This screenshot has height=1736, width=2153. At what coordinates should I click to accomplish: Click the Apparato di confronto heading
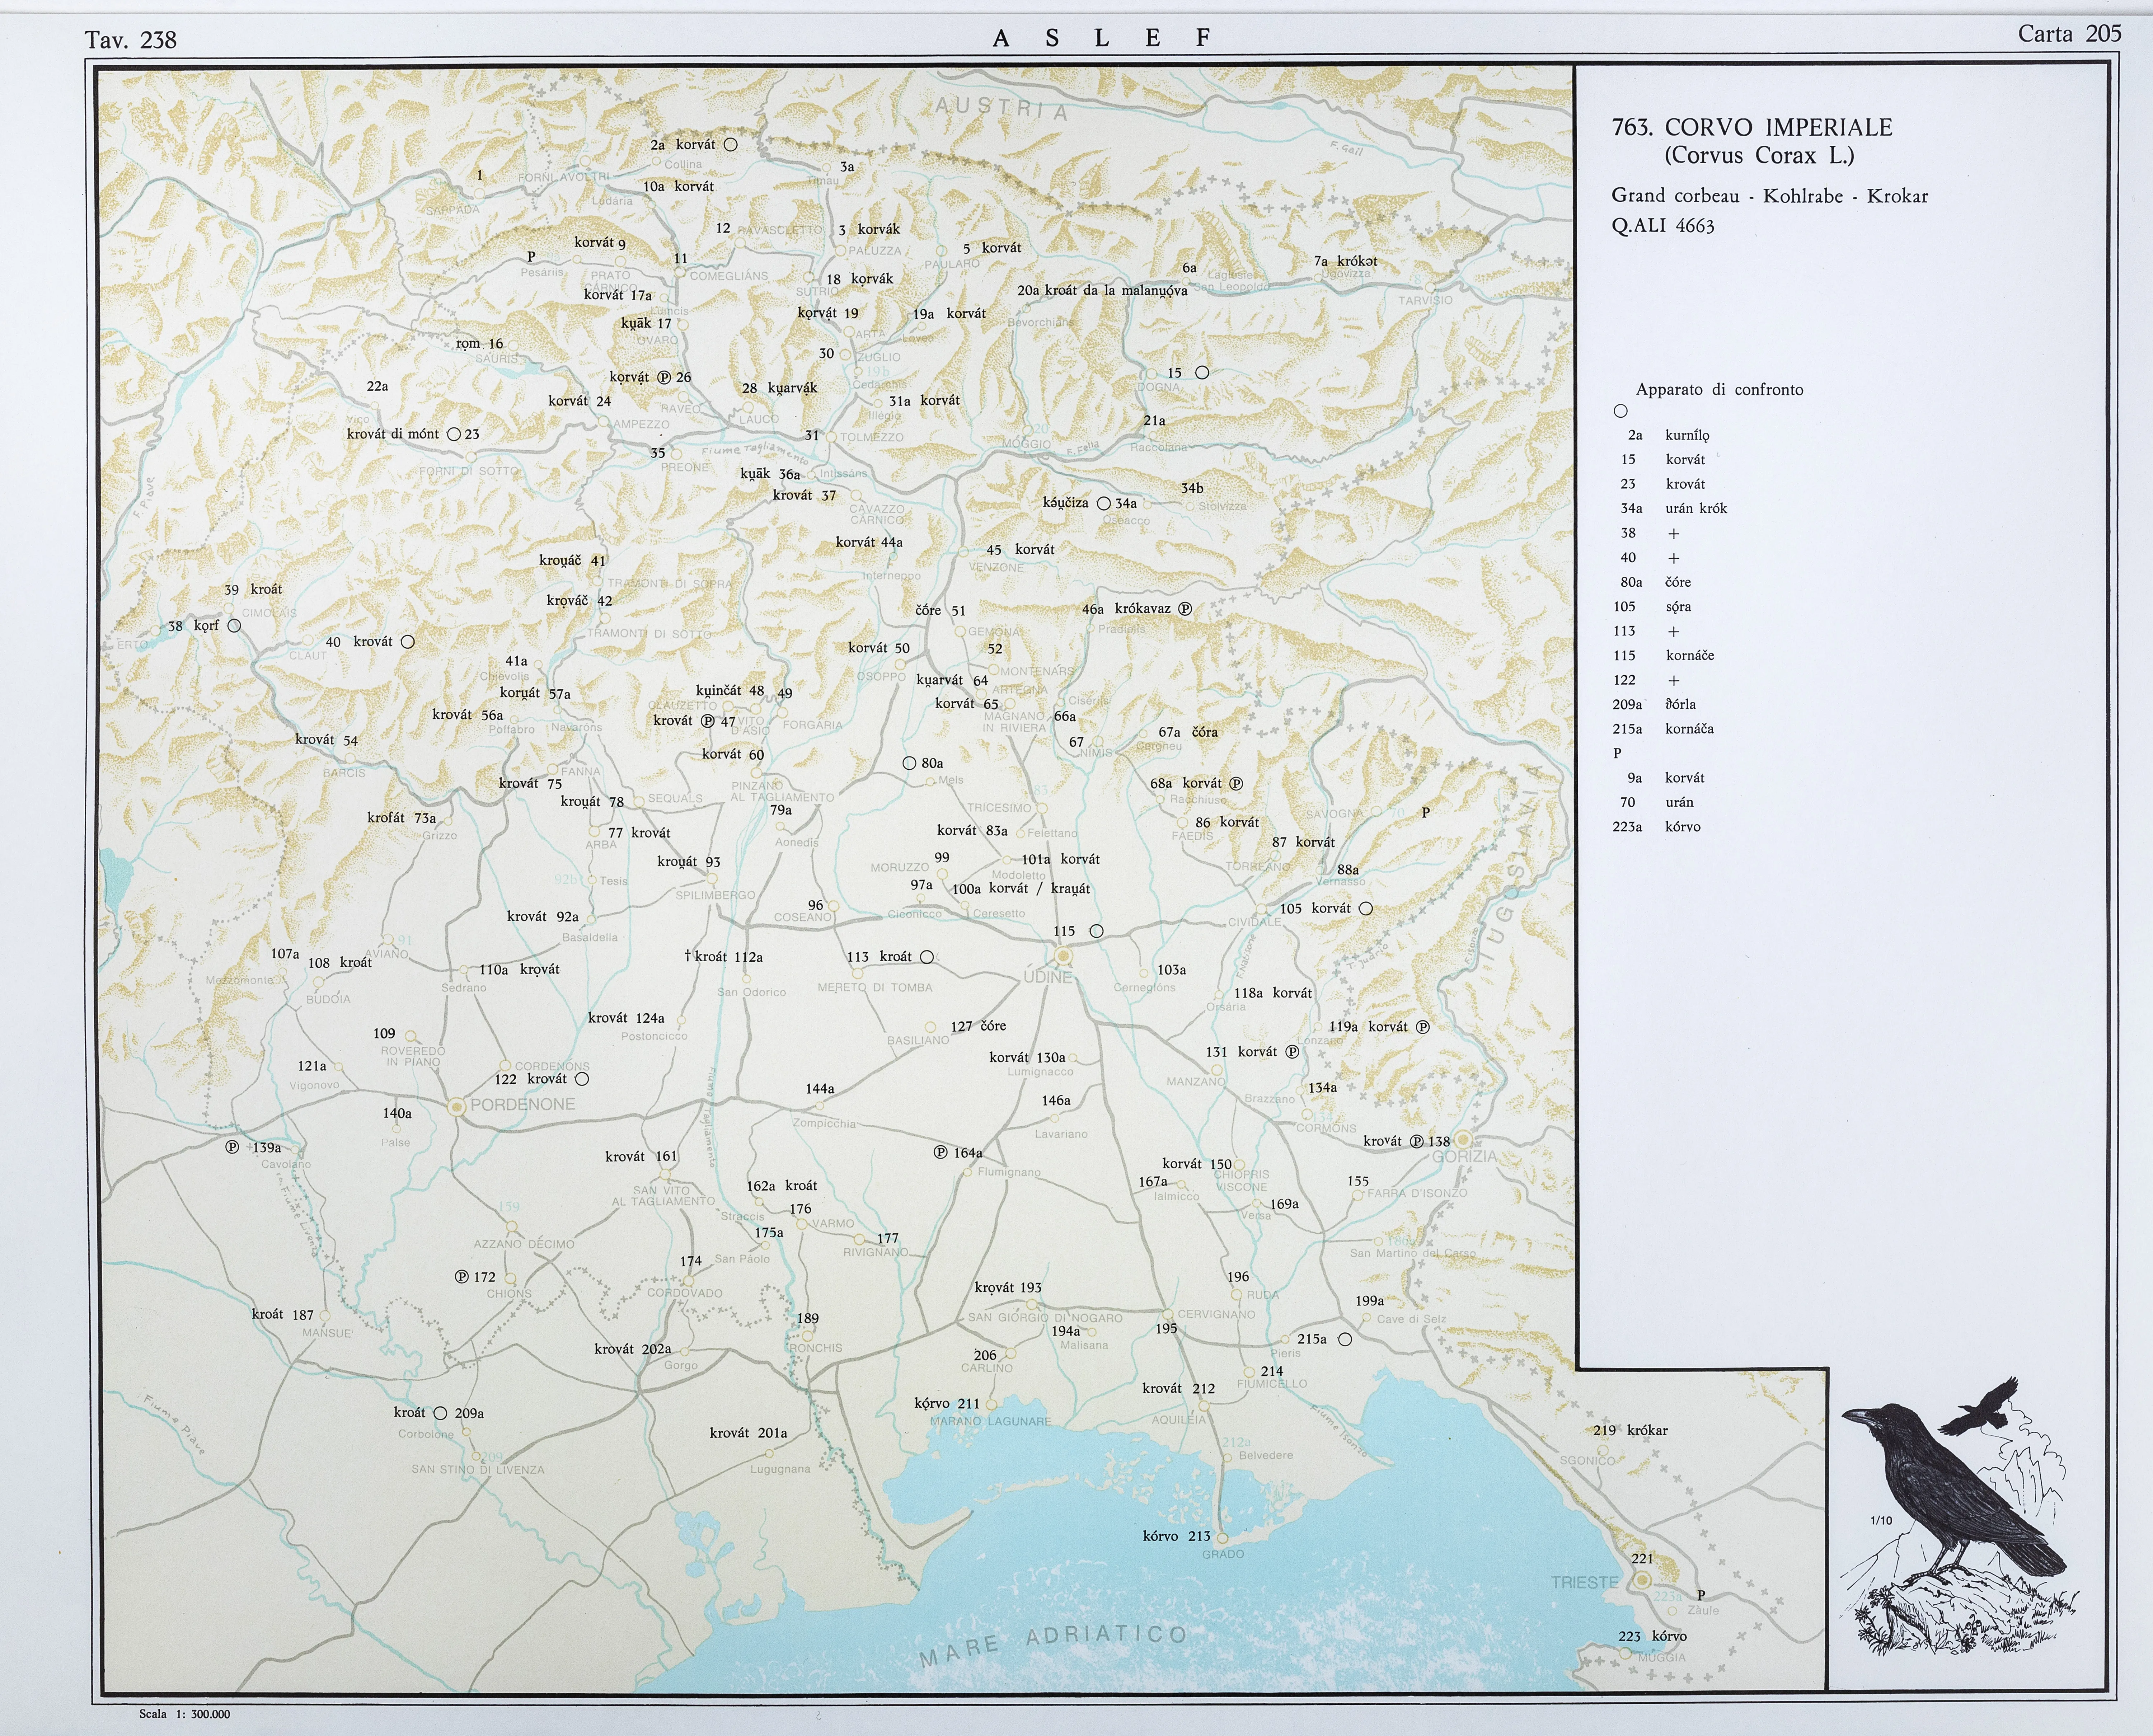point(1719,390)
